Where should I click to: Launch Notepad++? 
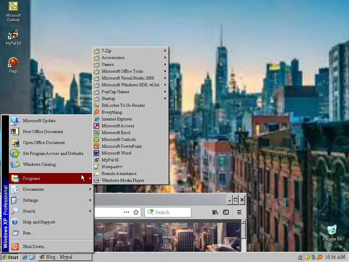pyautogui.click(x=131, y=167)
